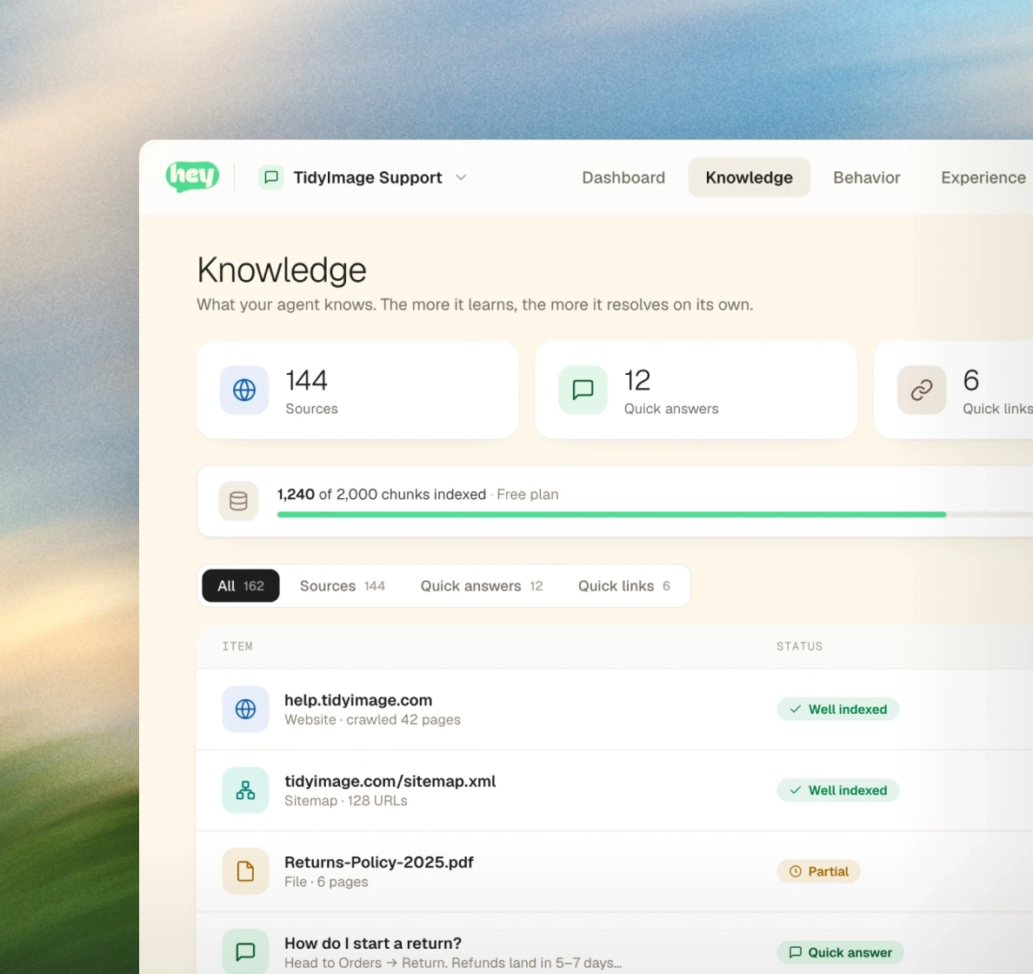Click the database icon beside chunks indexed
The width and height of the screenshot is (1033, 974).
tap(238, 501)
